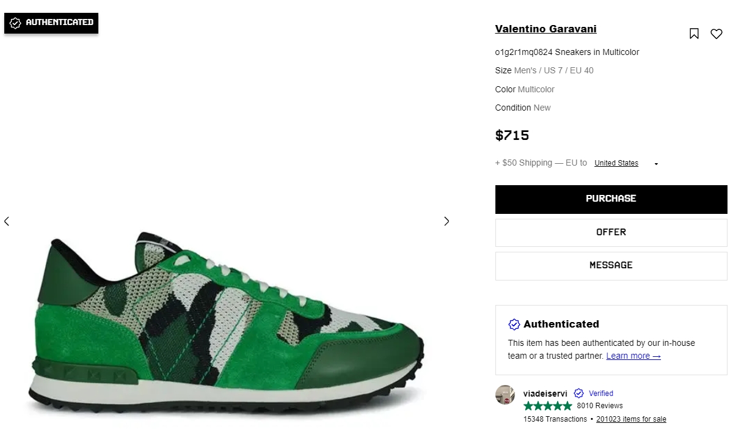Click the verified badge icon beside the seller name
Screen dimensions: 733x429
578,394
